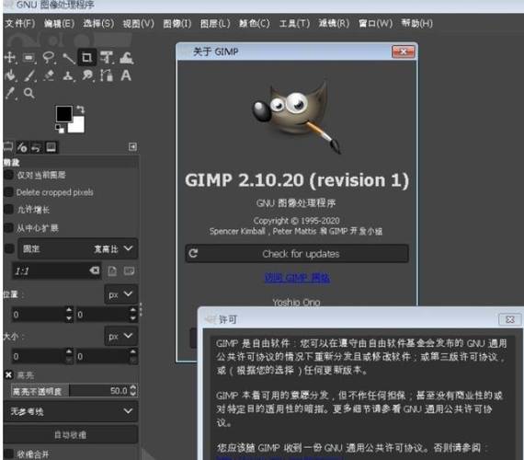Open the Device Status tab
The height and width of the screenshot is (460, 524).
(x=22, y=147)
